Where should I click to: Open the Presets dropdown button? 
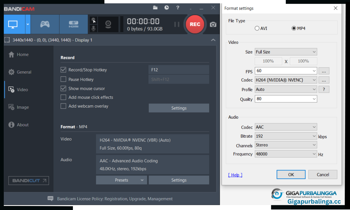(x=121, y=180)
